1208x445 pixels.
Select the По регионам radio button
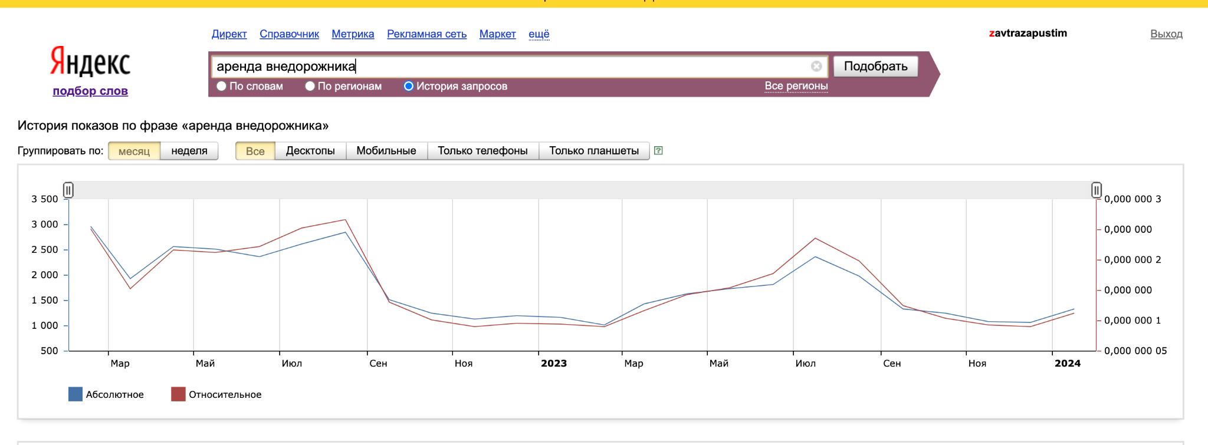[310, 86]
